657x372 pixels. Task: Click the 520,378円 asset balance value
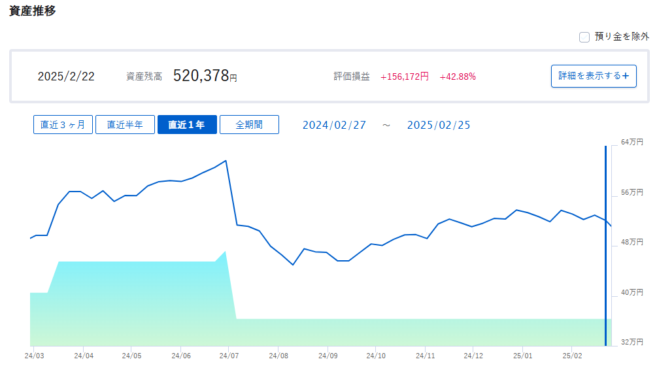205,76
